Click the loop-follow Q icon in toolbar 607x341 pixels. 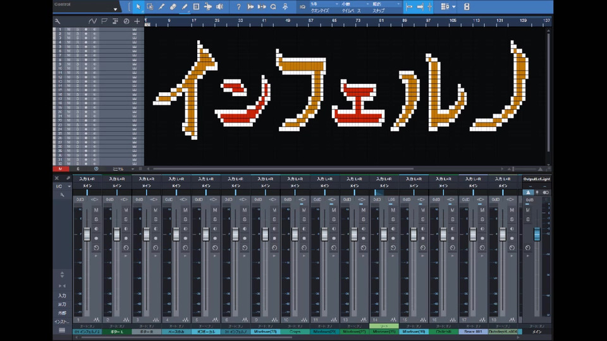pyautogui.click(x=273, y=6)
